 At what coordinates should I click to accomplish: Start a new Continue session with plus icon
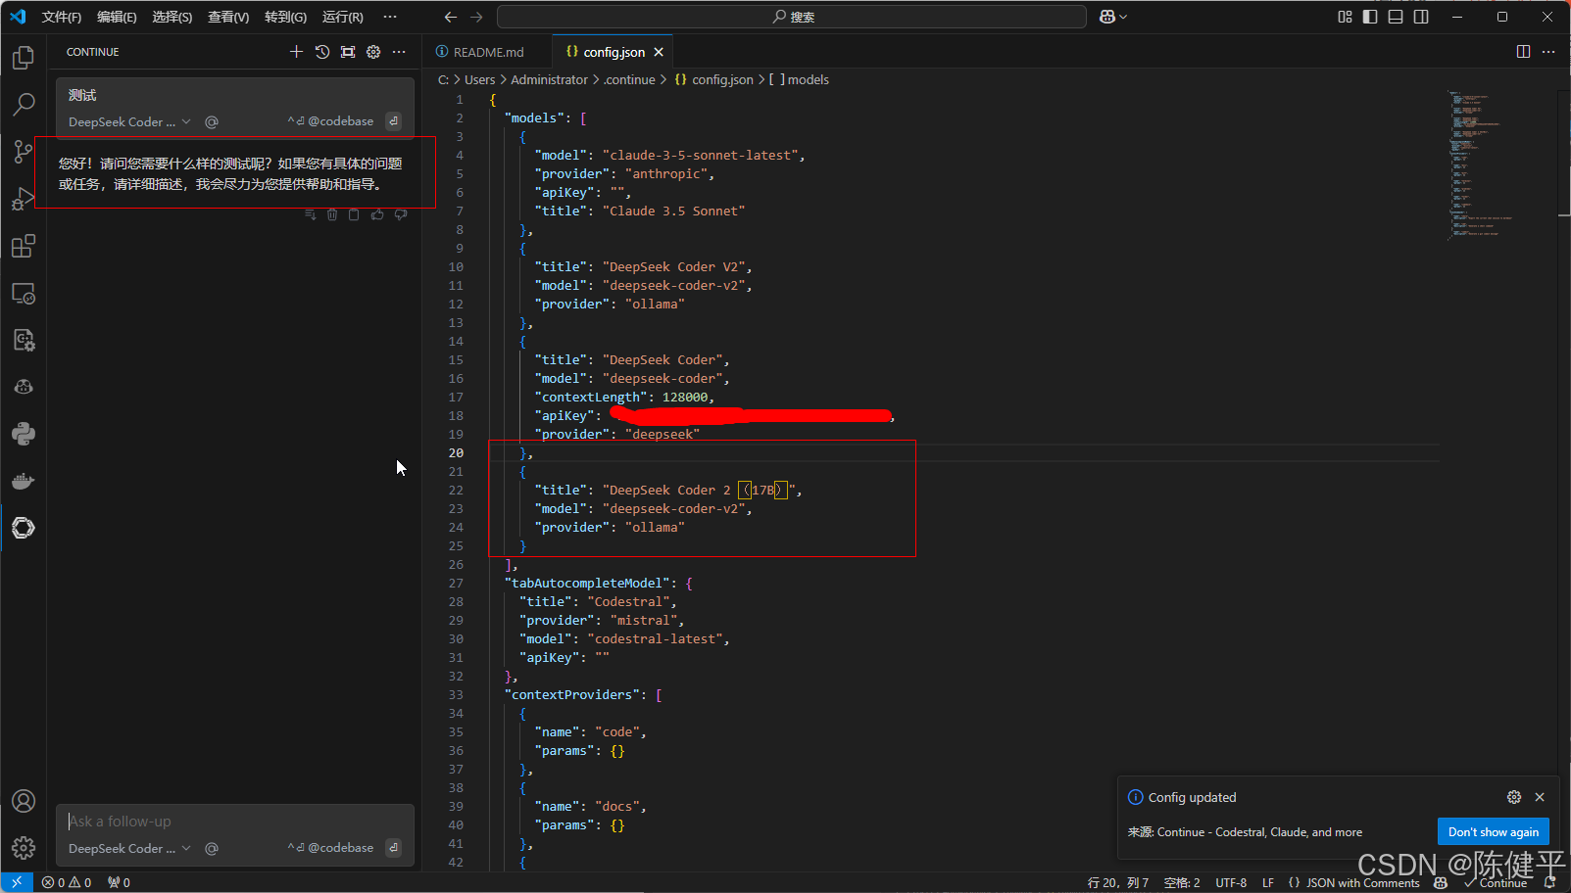(x=296, y=52)
